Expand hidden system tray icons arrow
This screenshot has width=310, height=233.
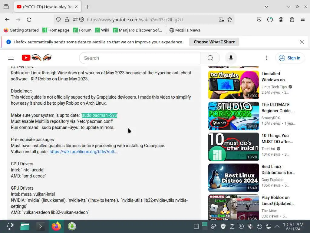tap(277, 226)
